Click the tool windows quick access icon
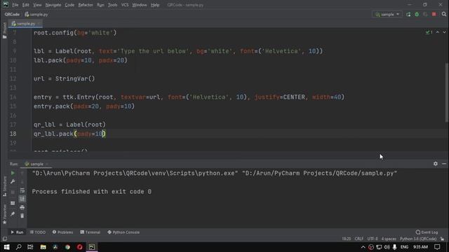449x252 pixels. pos(5,239)
